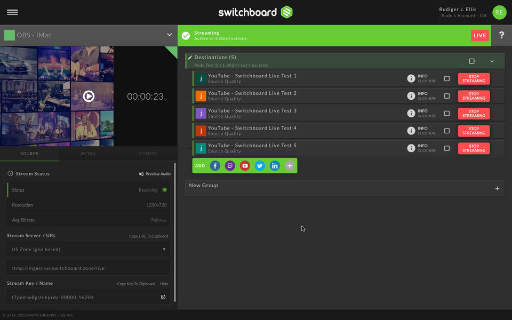The image size is (512, 320).
Task: Click the Rudiger J. Ellis account name
Action: click(x=458, y=9)
